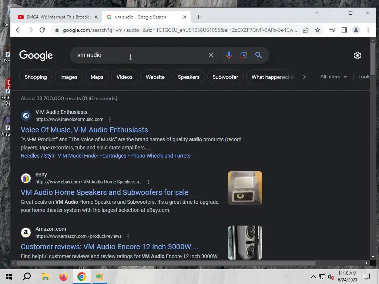Click the Chrome back arrow
The height and width of the screenshot is (284, 379).
[19, 30]
